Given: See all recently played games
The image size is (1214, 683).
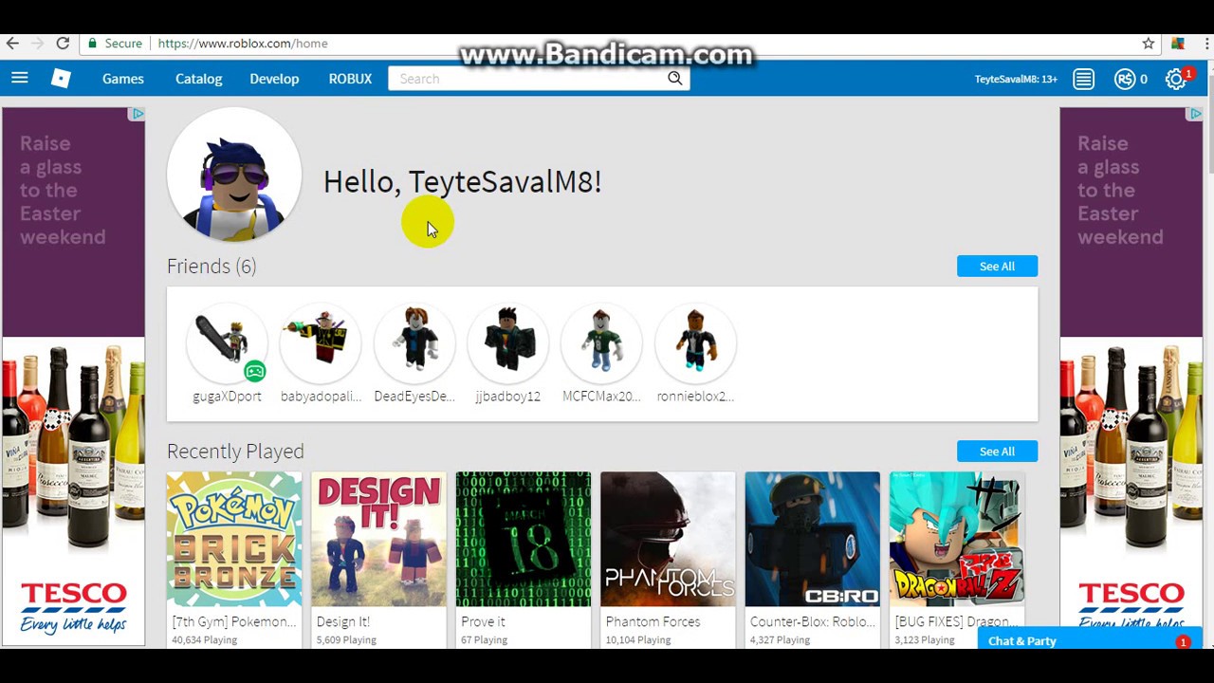Looking at the screenshot, I should click(x=997, y=452).
